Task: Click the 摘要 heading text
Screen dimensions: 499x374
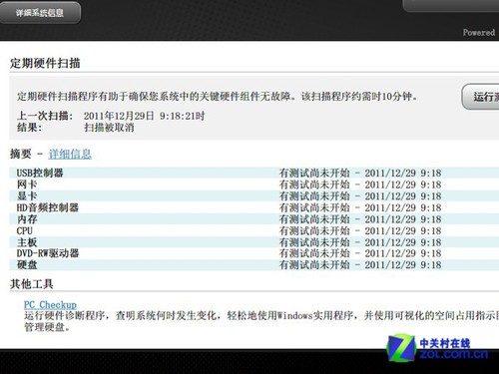Action: click(x=21, y=154)
